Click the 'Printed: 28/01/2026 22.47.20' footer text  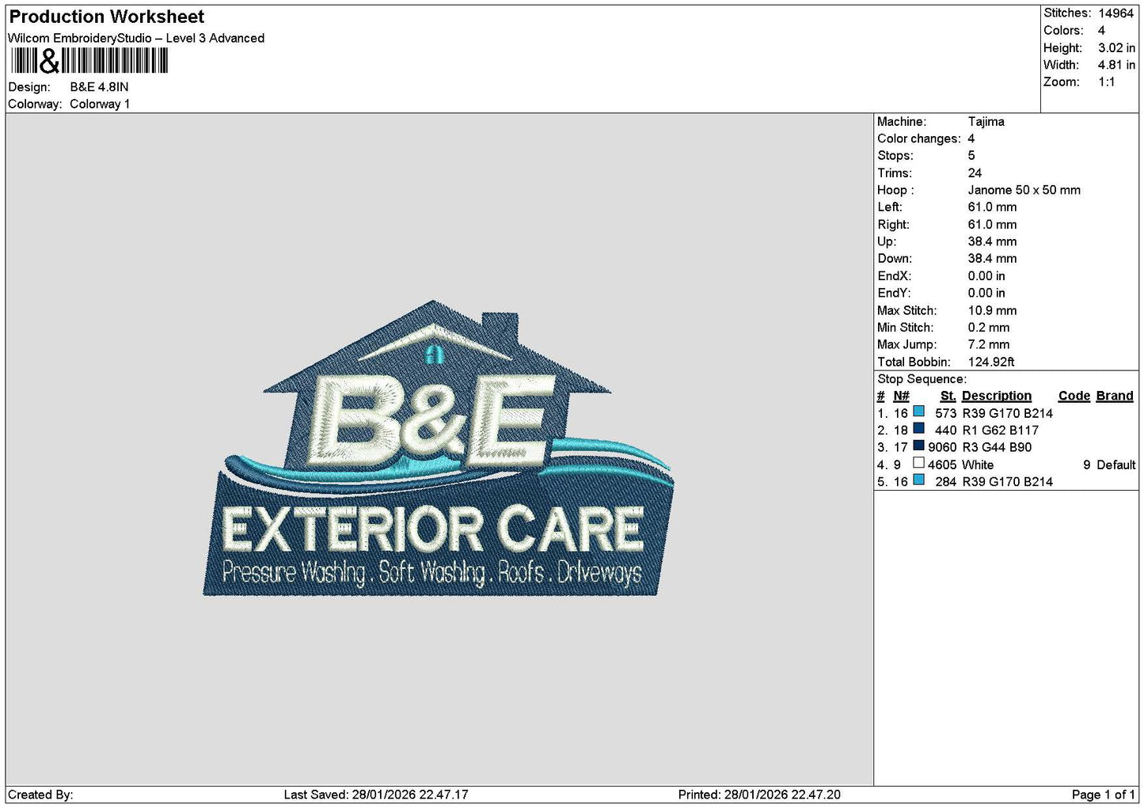point(759,795)
